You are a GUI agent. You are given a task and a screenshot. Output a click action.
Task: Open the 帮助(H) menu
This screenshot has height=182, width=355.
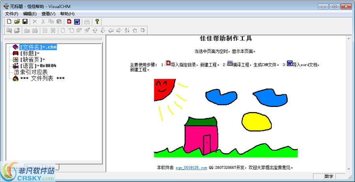(x=67, y=14)
